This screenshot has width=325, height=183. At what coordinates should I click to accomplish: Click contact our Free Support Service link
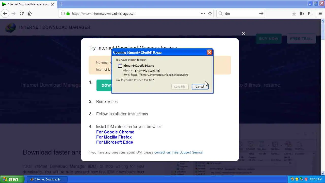pyautogui.click(x=178, y=152)
